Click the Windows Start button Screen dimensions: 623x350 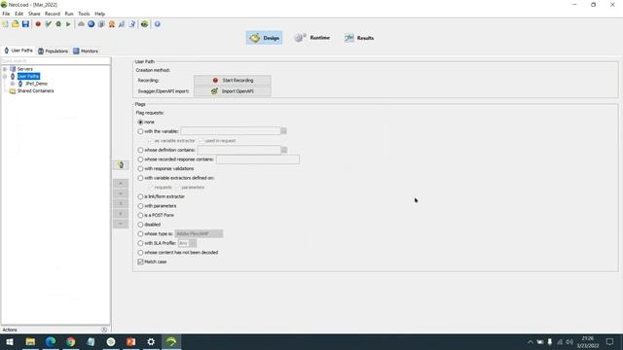point(10,341)
